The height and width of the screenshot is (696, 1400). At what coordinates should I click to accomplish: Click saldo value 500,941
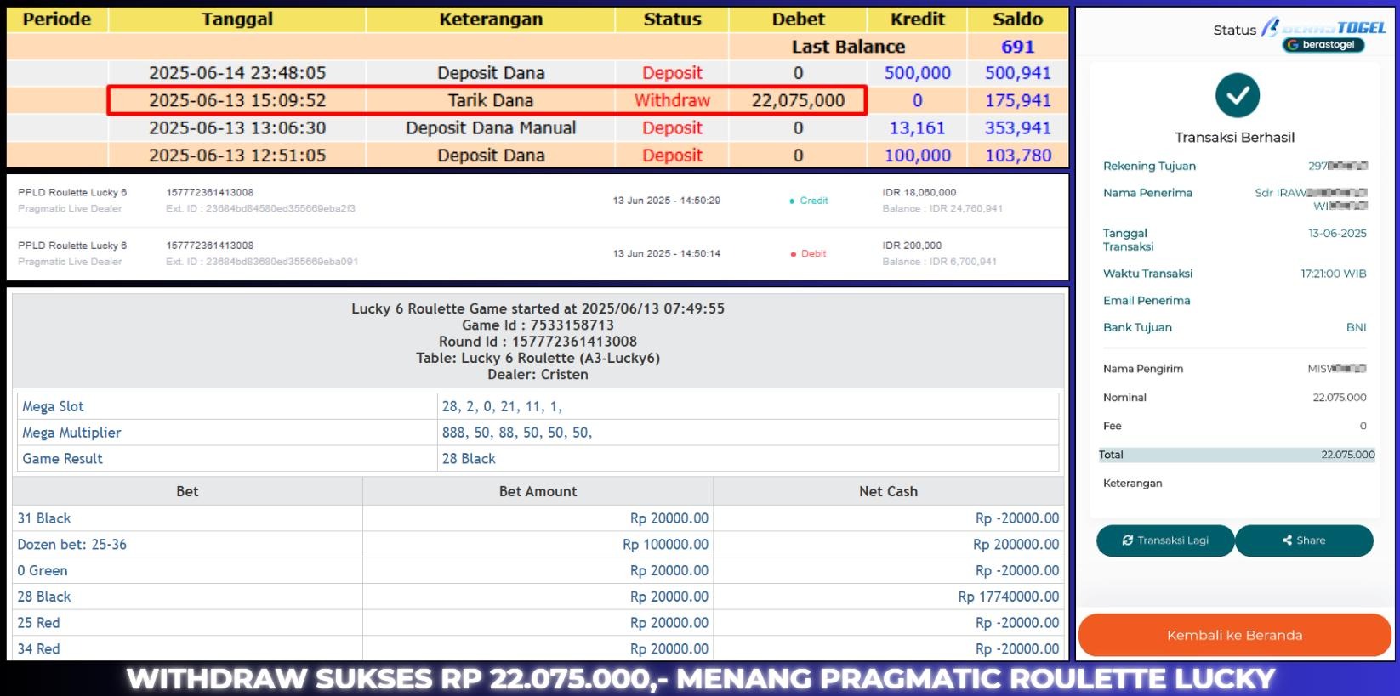[1017, 73]
